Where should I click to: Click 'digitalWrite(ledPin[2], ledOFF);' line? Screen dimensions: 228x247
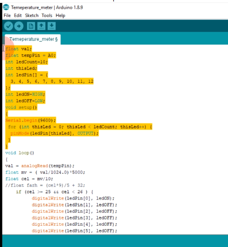75,211
